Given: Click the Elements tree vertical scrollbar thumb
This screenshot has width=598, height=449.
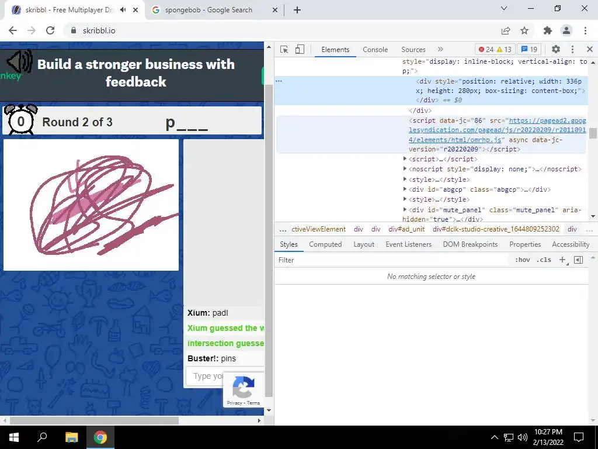Looking at the screenshot, I should [x=593, y=134].
